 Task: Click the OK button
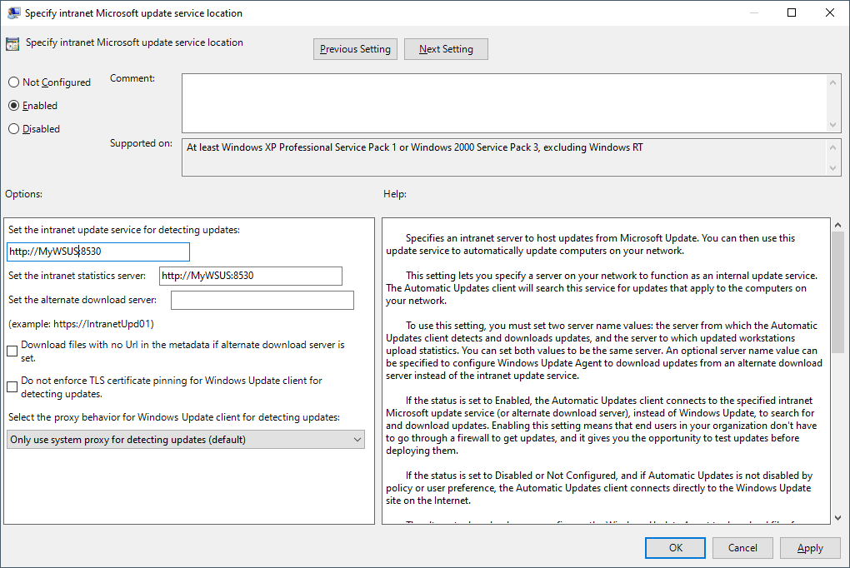click(x=676, y=548)
